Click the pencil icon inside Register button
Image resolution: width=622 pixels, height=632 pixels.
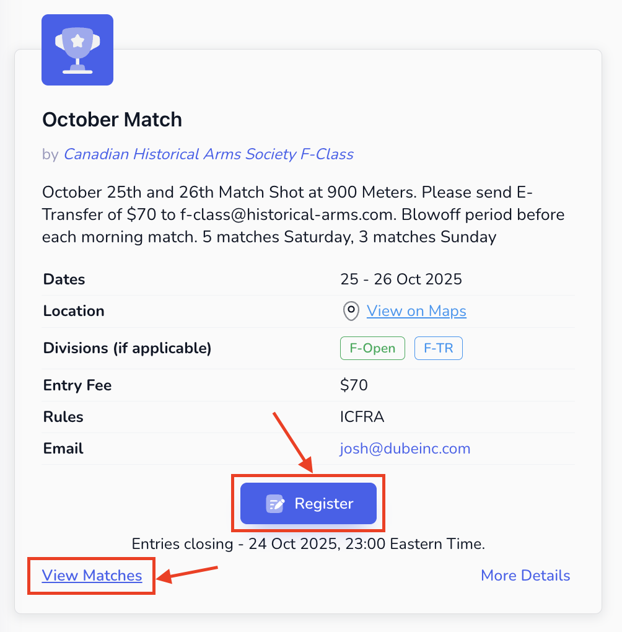[274, 504]
